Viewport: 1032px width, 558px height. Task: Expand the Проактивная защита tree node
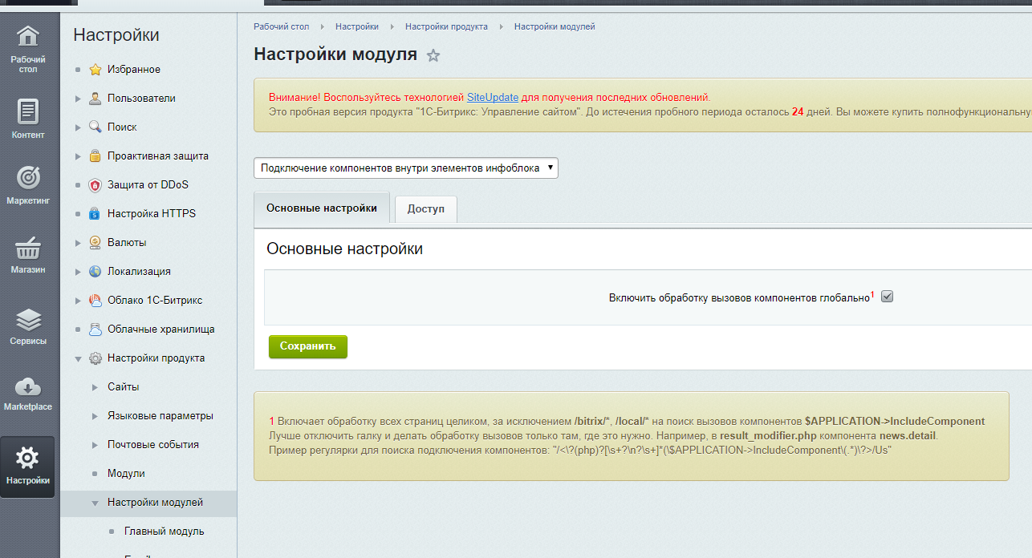tap(78, 156)
